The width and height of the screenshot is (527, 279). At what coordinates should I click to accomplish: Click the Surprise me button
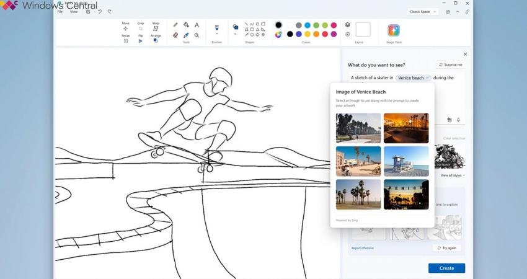(x=451, y=64)
